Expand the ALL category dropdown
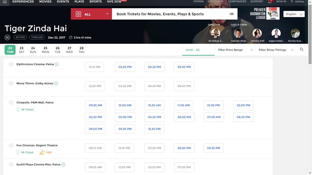The width and height of the screenshot is (312, 175). 91,14
